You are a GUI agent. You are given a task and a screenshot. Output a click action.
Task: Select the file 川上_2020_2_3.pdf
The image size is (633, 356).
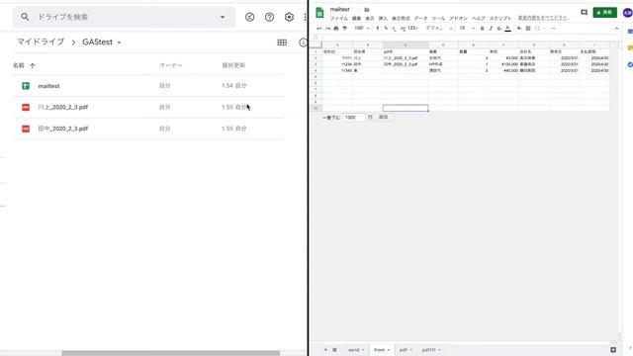coord(148,107)
